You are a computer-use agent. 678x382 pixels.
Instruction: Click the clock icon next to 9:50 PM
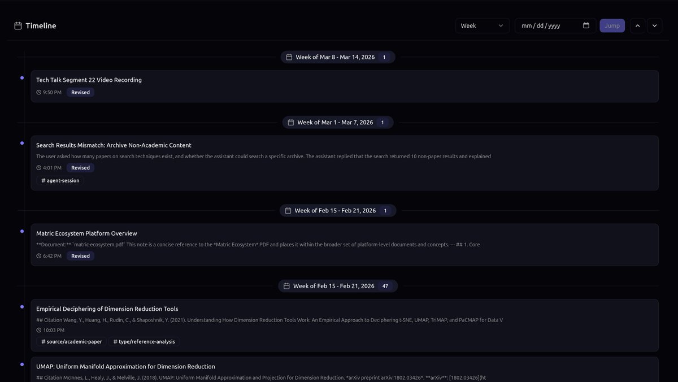pos(39,92)
